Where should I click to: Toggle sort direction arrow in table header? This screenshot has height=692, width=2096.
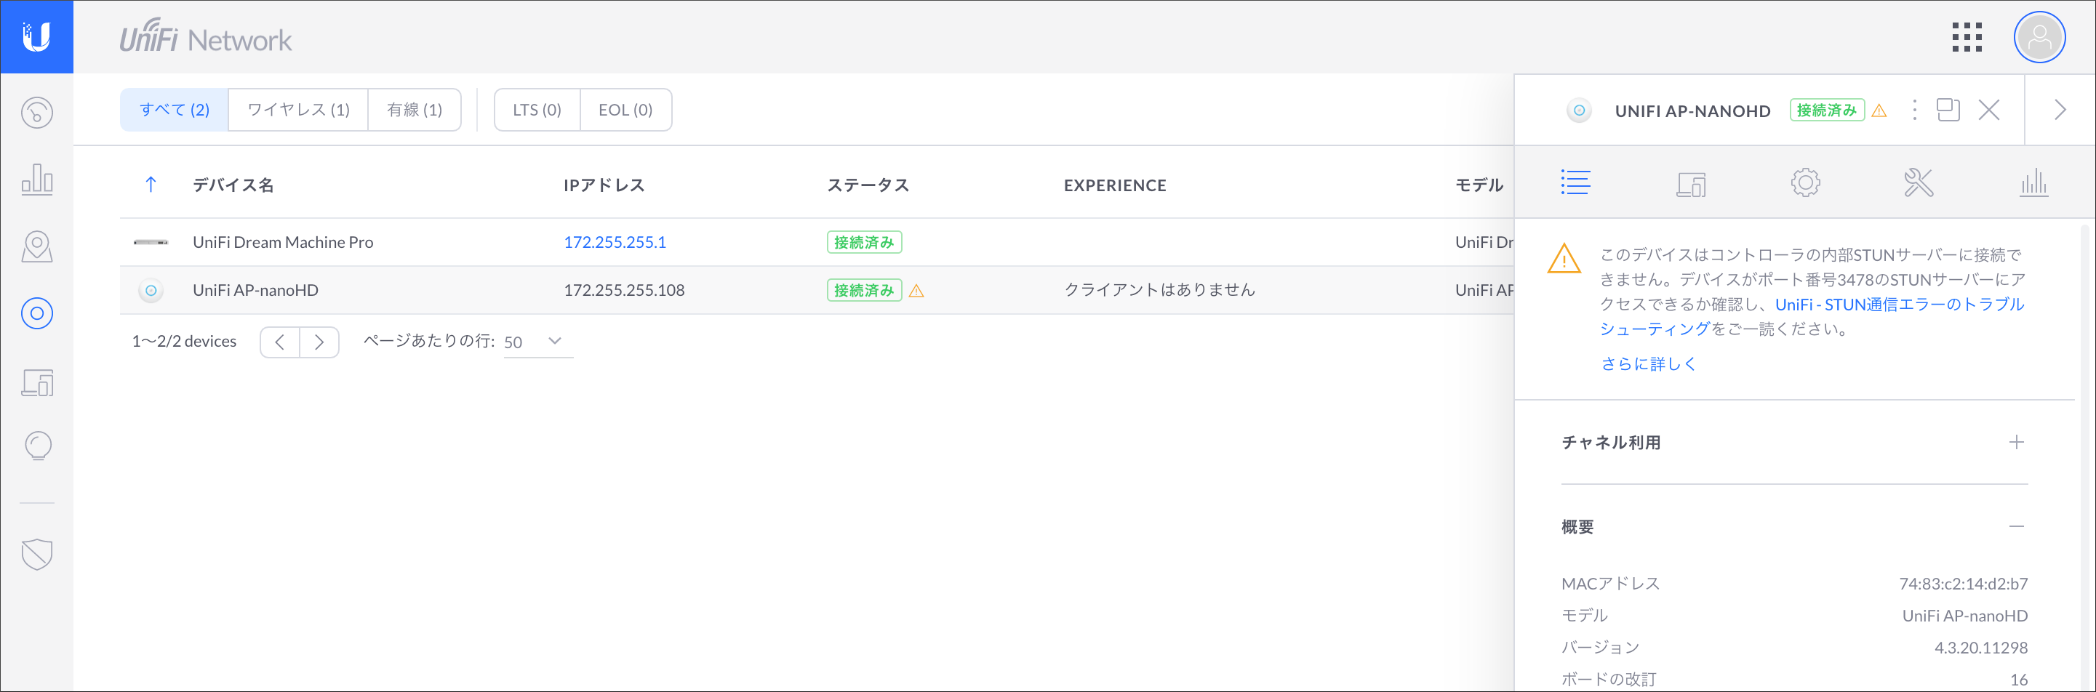[151, 185]
